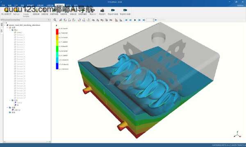Screen dimensions: 246x147
Task: Collapse the domain list folder node
Action: point(10,30)
